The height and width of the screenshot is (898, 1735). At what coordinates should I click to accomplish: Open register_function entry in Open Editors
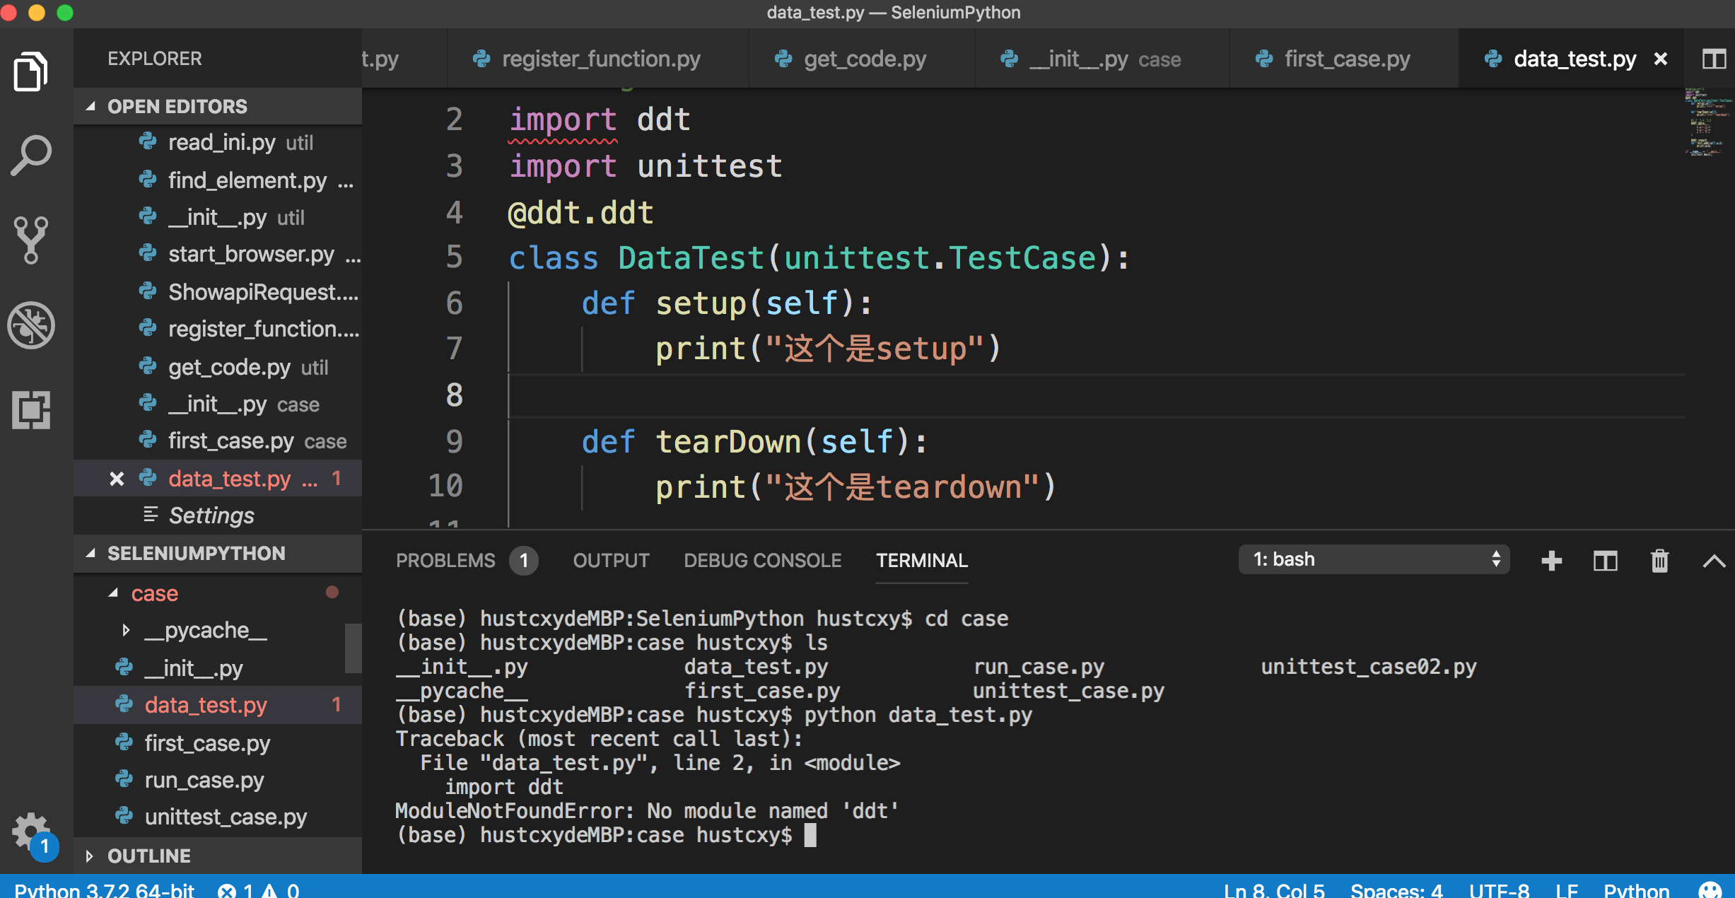click(x=218, y=330)
